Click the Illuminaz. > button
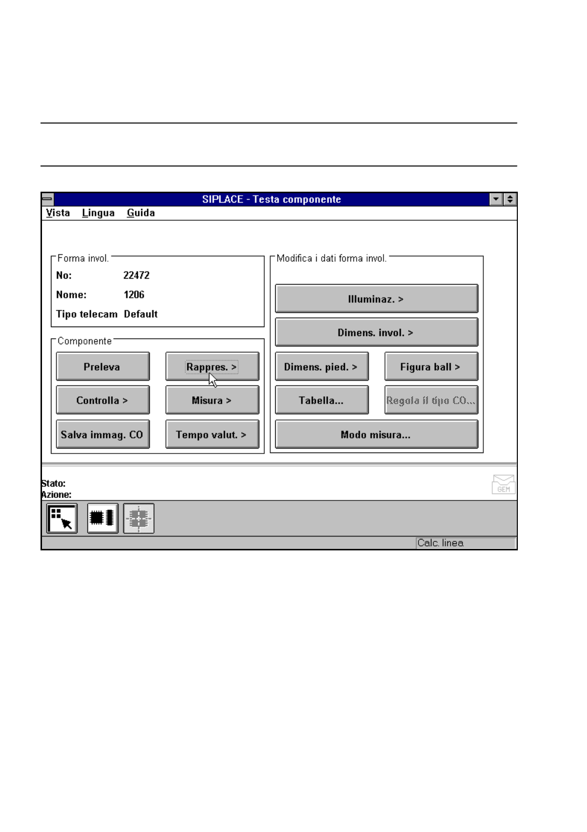Image resolution: width=587 pixels, height=832 pixels. [x=377, y=299]
